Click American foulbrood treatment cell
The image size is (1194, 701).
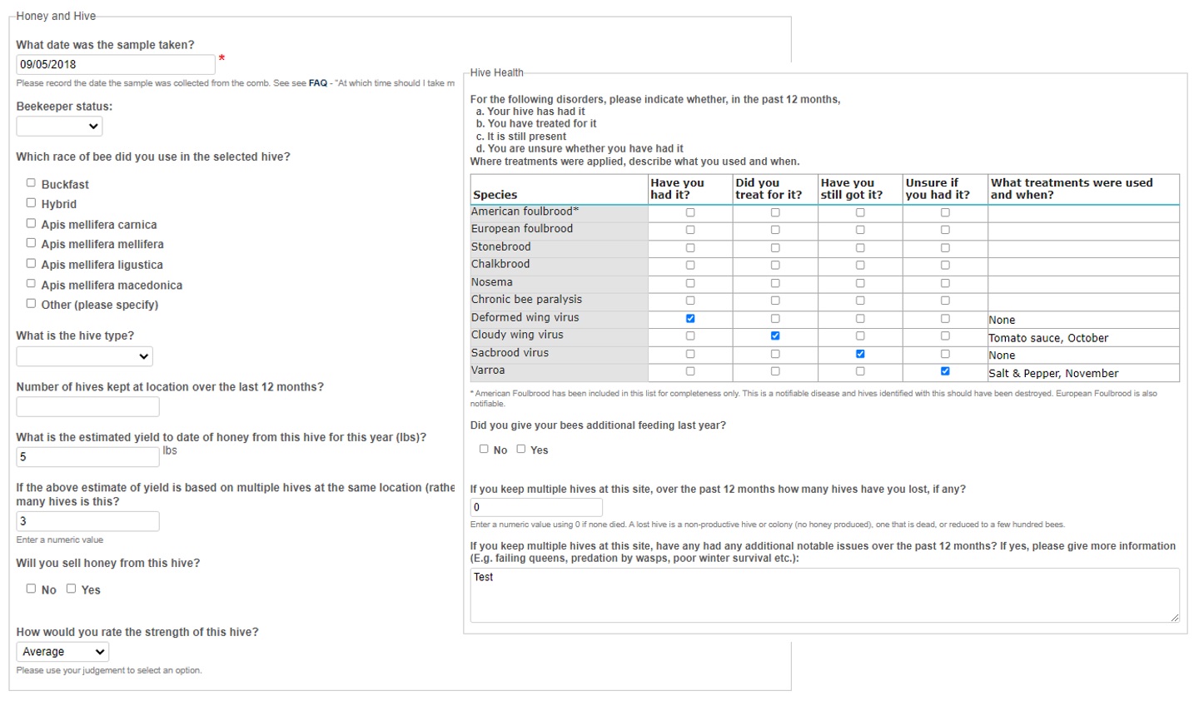pos(1083,213)
